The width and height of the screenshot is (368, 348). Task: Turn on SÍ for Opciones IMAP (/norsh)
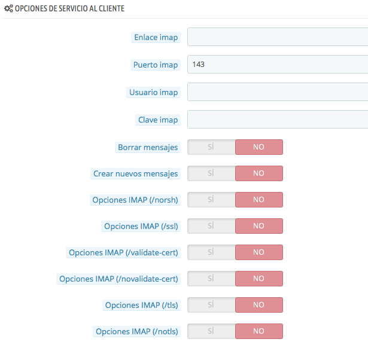(x=211, y=200)
